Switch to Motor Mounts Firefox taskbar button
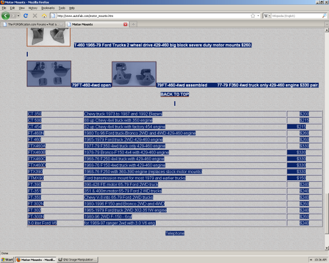The height and width of the screenshot is (263, 329). (x=36, y=260)
